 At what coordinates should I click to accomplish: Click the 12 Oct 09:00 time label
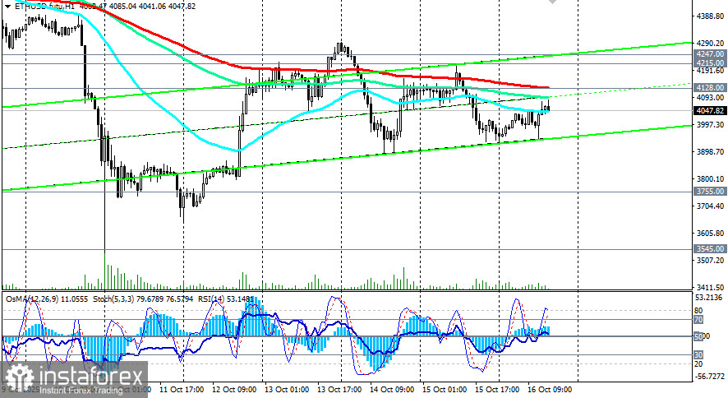tap(234, 390)
